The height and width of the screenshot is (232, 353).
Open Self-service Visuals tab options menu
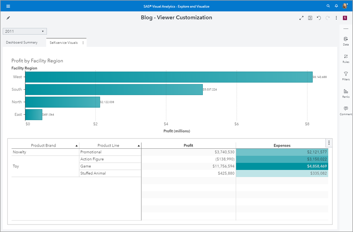[83, 43]
